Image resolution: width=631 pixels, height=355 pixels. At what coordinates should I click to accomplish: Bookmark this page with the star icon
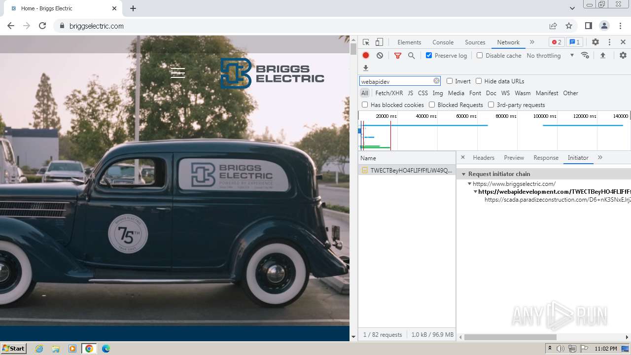[x=569, y=26]
